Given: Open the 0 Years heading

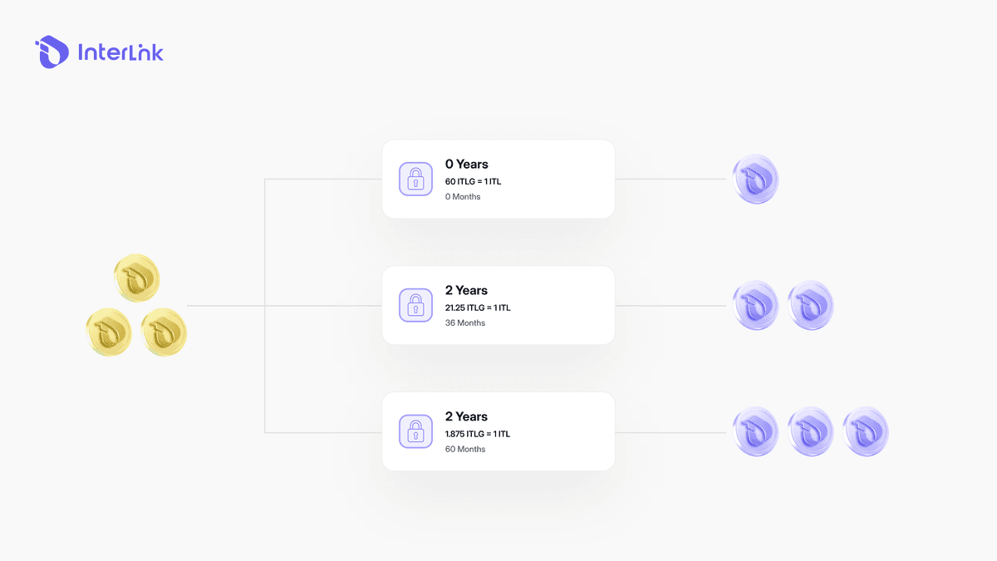Looking at the screenshot, I should point(467,164).
